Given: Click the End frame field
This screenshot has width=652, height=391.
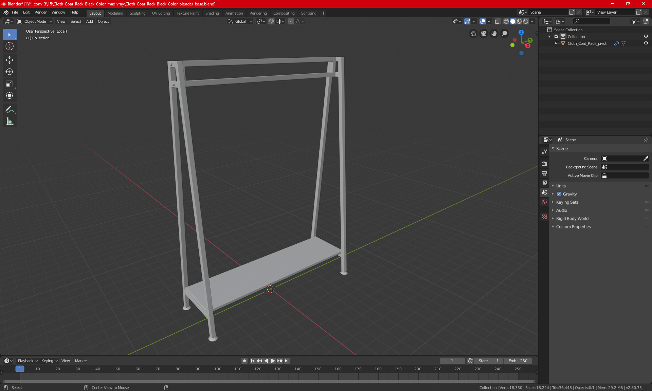Looking at the screenshot, I should tap(518, 361).
